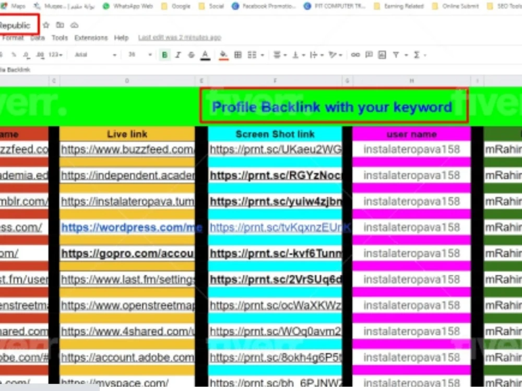Click the increase decimal places icon
Viewport: 522px width, 391px height.
coord(40,55)
